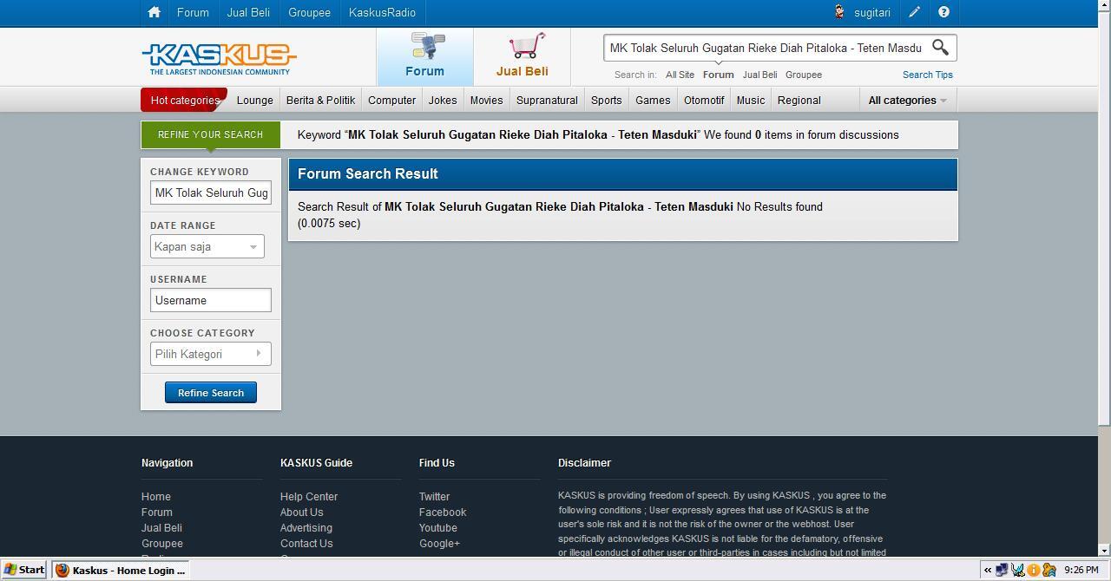The height and width of the screenshot is (581, 1111).
Task: Open Groupee footer link
Action: click(x=162, y=544)
